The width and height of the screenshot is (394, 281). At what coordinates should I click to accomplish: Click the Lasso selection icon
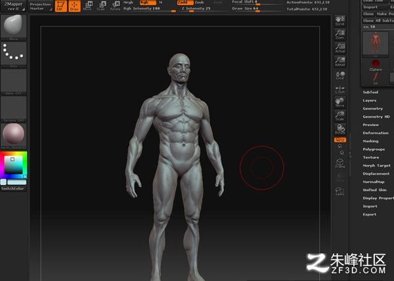pyautogui.click(x=340, y=191)
